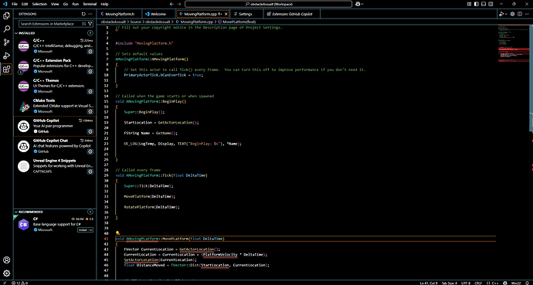Split the editor to the right
Viewport: 533px width, 285px height.
pyautogui.click(x=520, y=14)
